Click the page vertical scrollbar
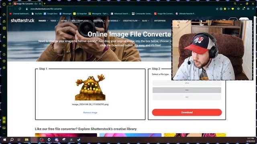 coord(255,76)
